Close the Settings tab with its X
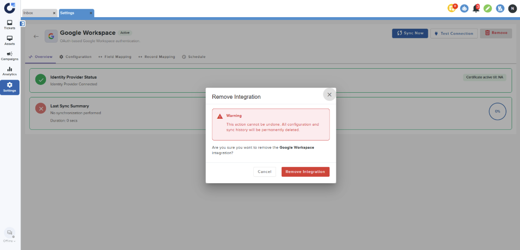The image size is (520, 250). (91, 13)
